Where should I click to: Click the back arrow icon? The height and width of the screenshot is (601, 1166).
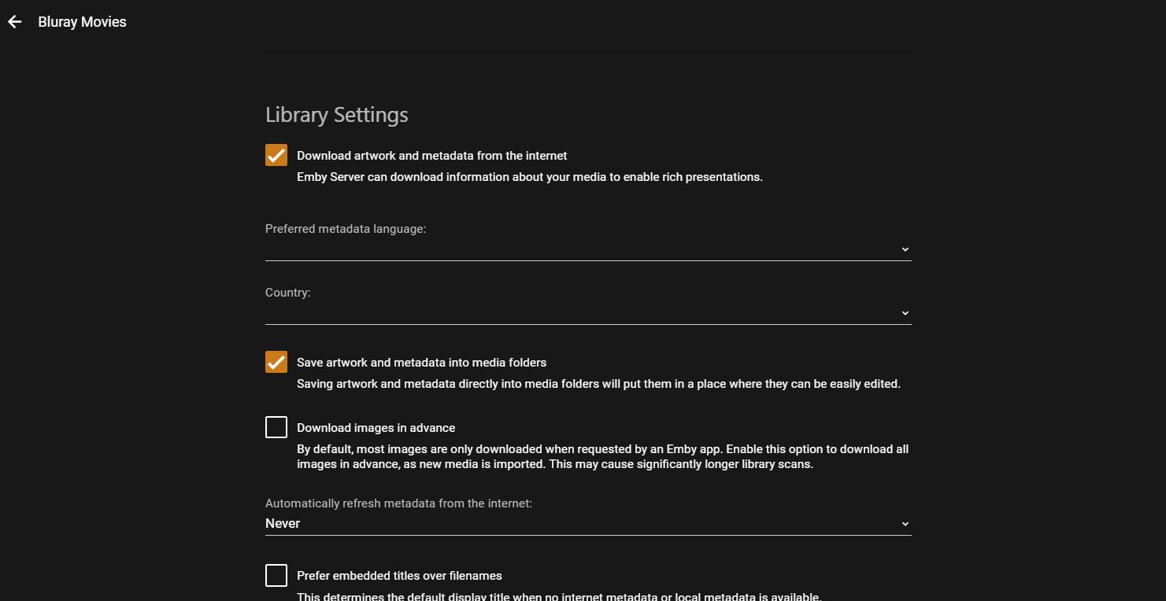15,22
